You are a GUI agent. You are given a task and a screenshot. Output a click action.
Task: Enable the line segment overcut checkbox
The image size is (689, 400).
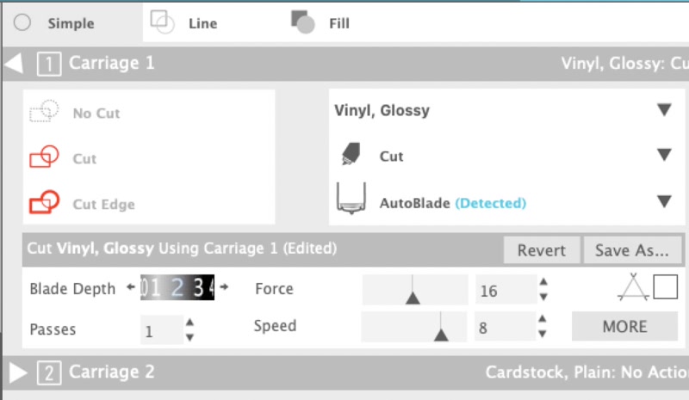click(665, 287)
